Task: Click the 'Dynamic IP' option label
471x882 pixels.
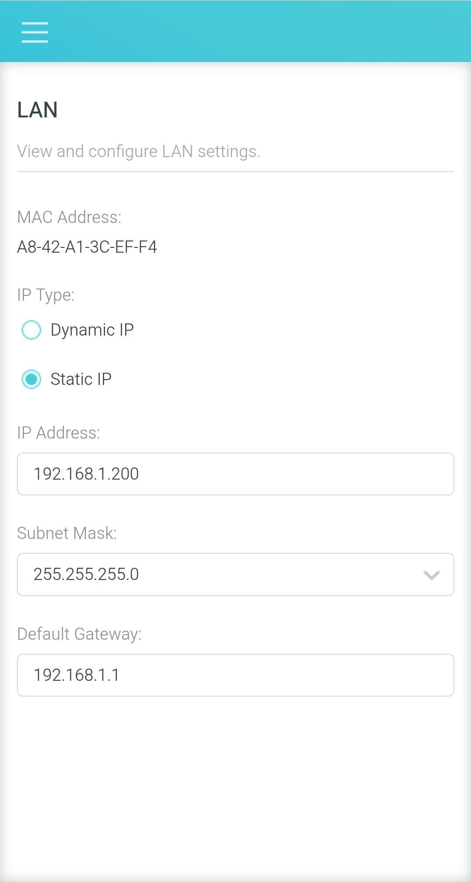Action: pyautogui.click(x=92, y=330)
